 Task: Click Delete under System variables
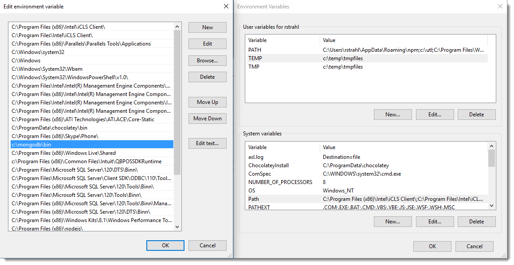[x=476, y=221]
